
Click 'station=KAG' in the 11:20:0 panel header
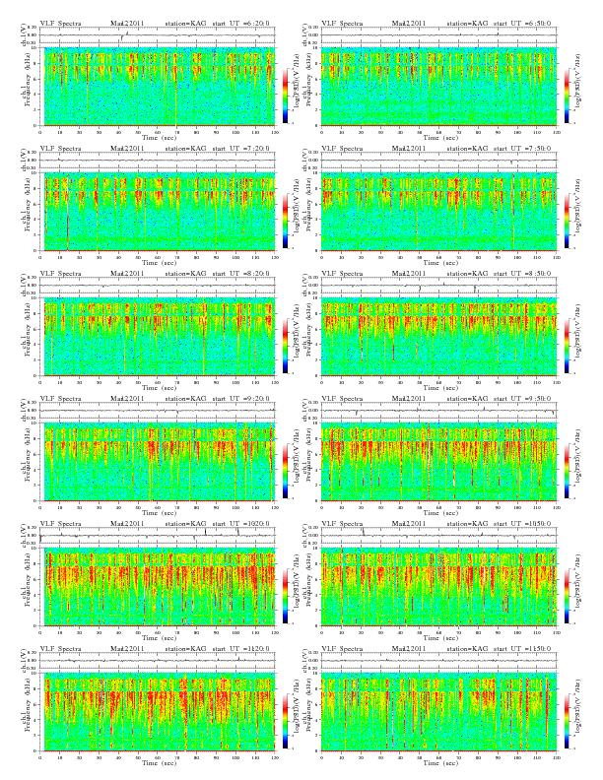click(185, 649)
